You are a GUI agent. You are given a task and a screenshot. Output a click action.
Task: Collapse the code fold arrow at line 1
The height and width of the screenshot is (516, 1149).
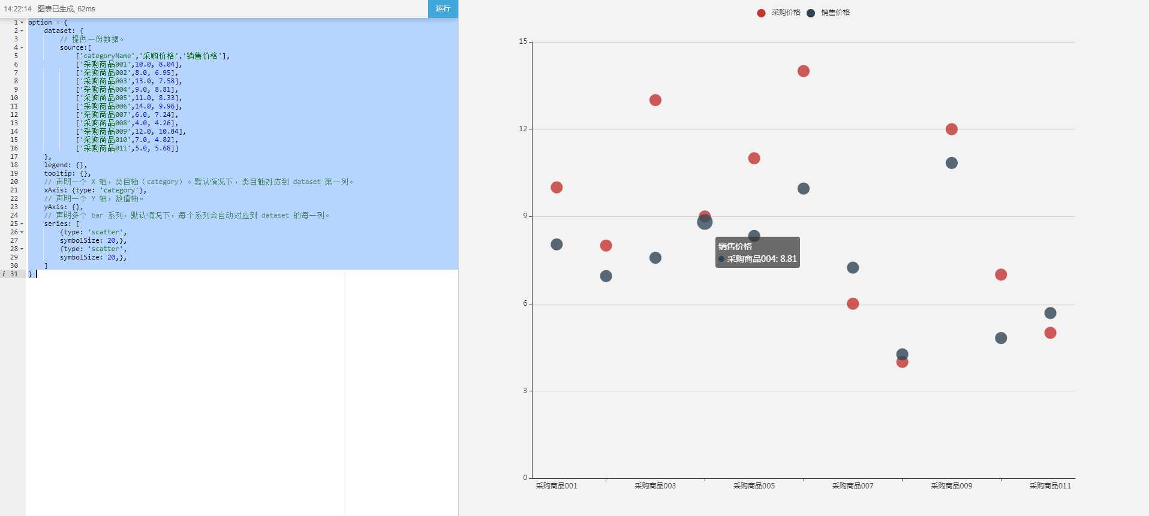22,22
